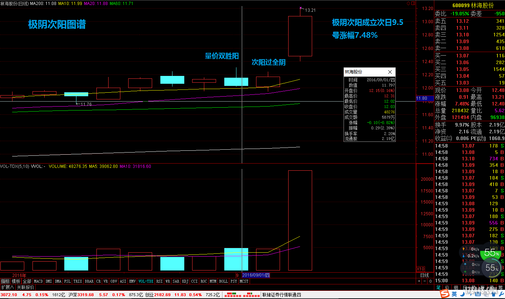The height and width of the screenshot is (299, 505).
Task: Open Sogou wrench settings icon
Action: 501,294
